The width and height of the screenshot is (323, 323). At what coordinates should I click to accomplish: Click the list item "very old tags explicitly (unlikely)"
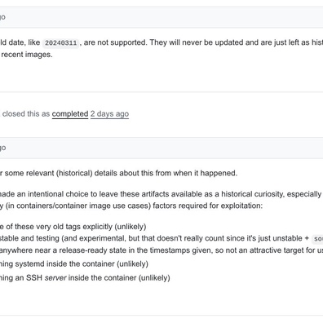[x=73, y=227]
